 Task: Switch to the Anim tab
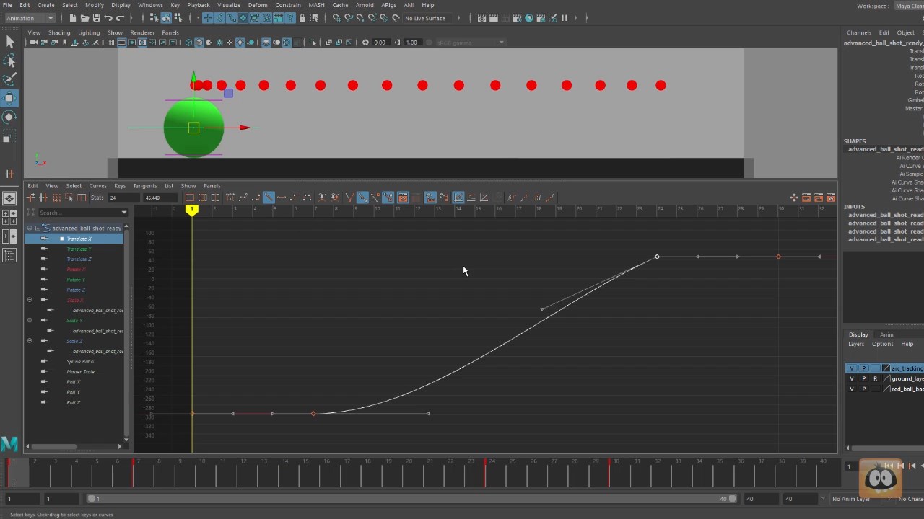[886, 334]
